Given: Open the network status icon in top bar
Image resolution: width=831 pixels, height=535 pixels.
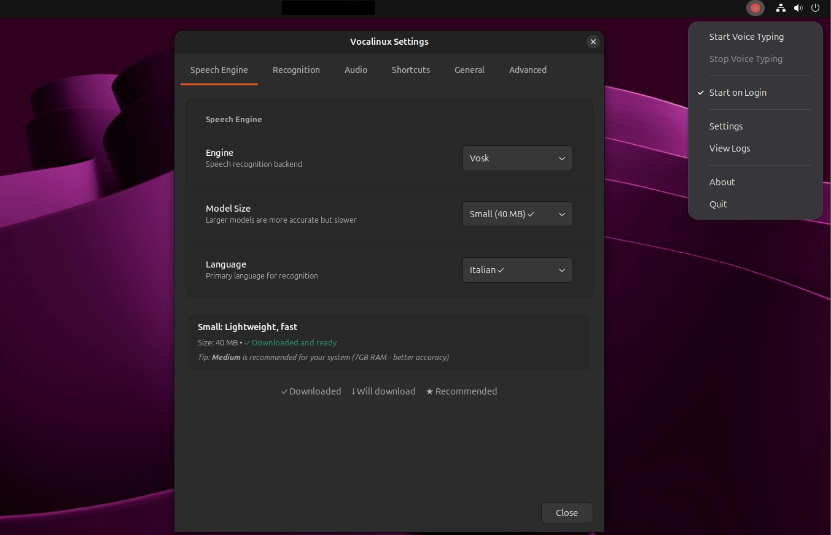Looking at the screenshot, I should tap(781, 8).
